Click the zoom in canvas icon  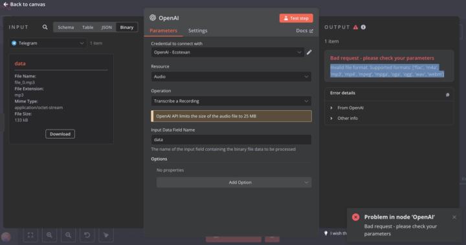49,235
